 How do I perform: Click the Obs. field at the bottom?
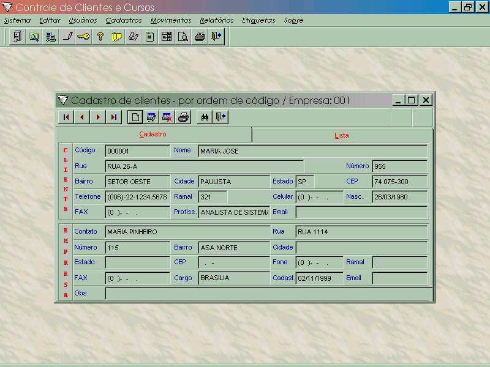click(x=266, y=294)
